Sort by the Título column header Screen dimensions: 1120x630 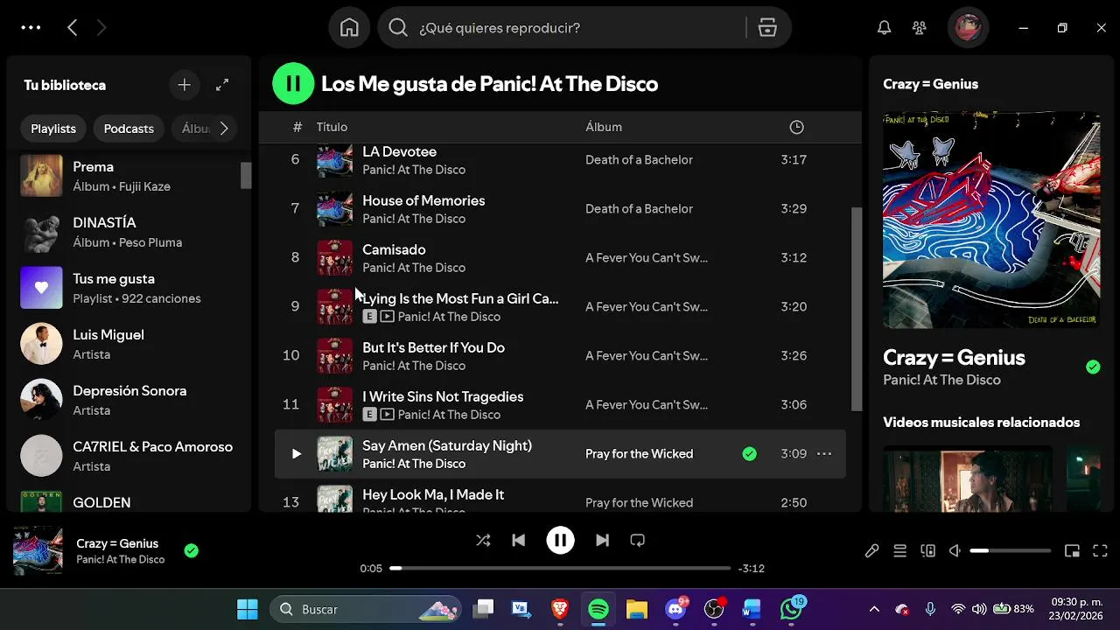(x=332, y=127)
